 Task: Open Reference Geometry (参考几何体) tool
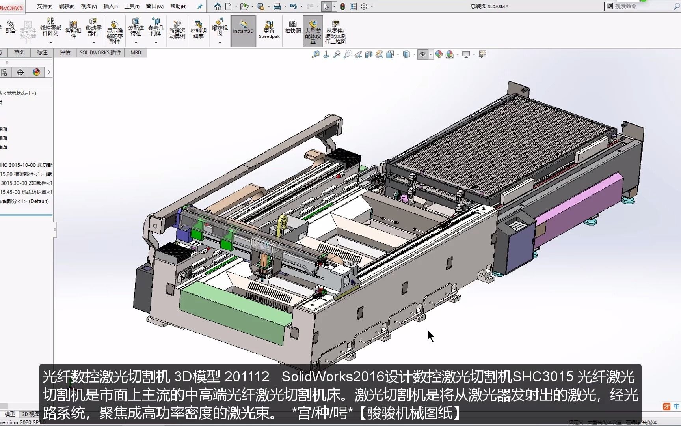click(156, 27)
